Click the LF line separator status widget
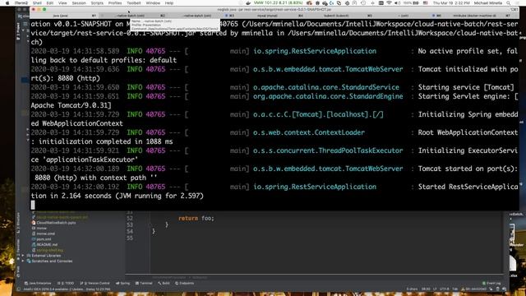526x296 pixels. click(435, 289)
